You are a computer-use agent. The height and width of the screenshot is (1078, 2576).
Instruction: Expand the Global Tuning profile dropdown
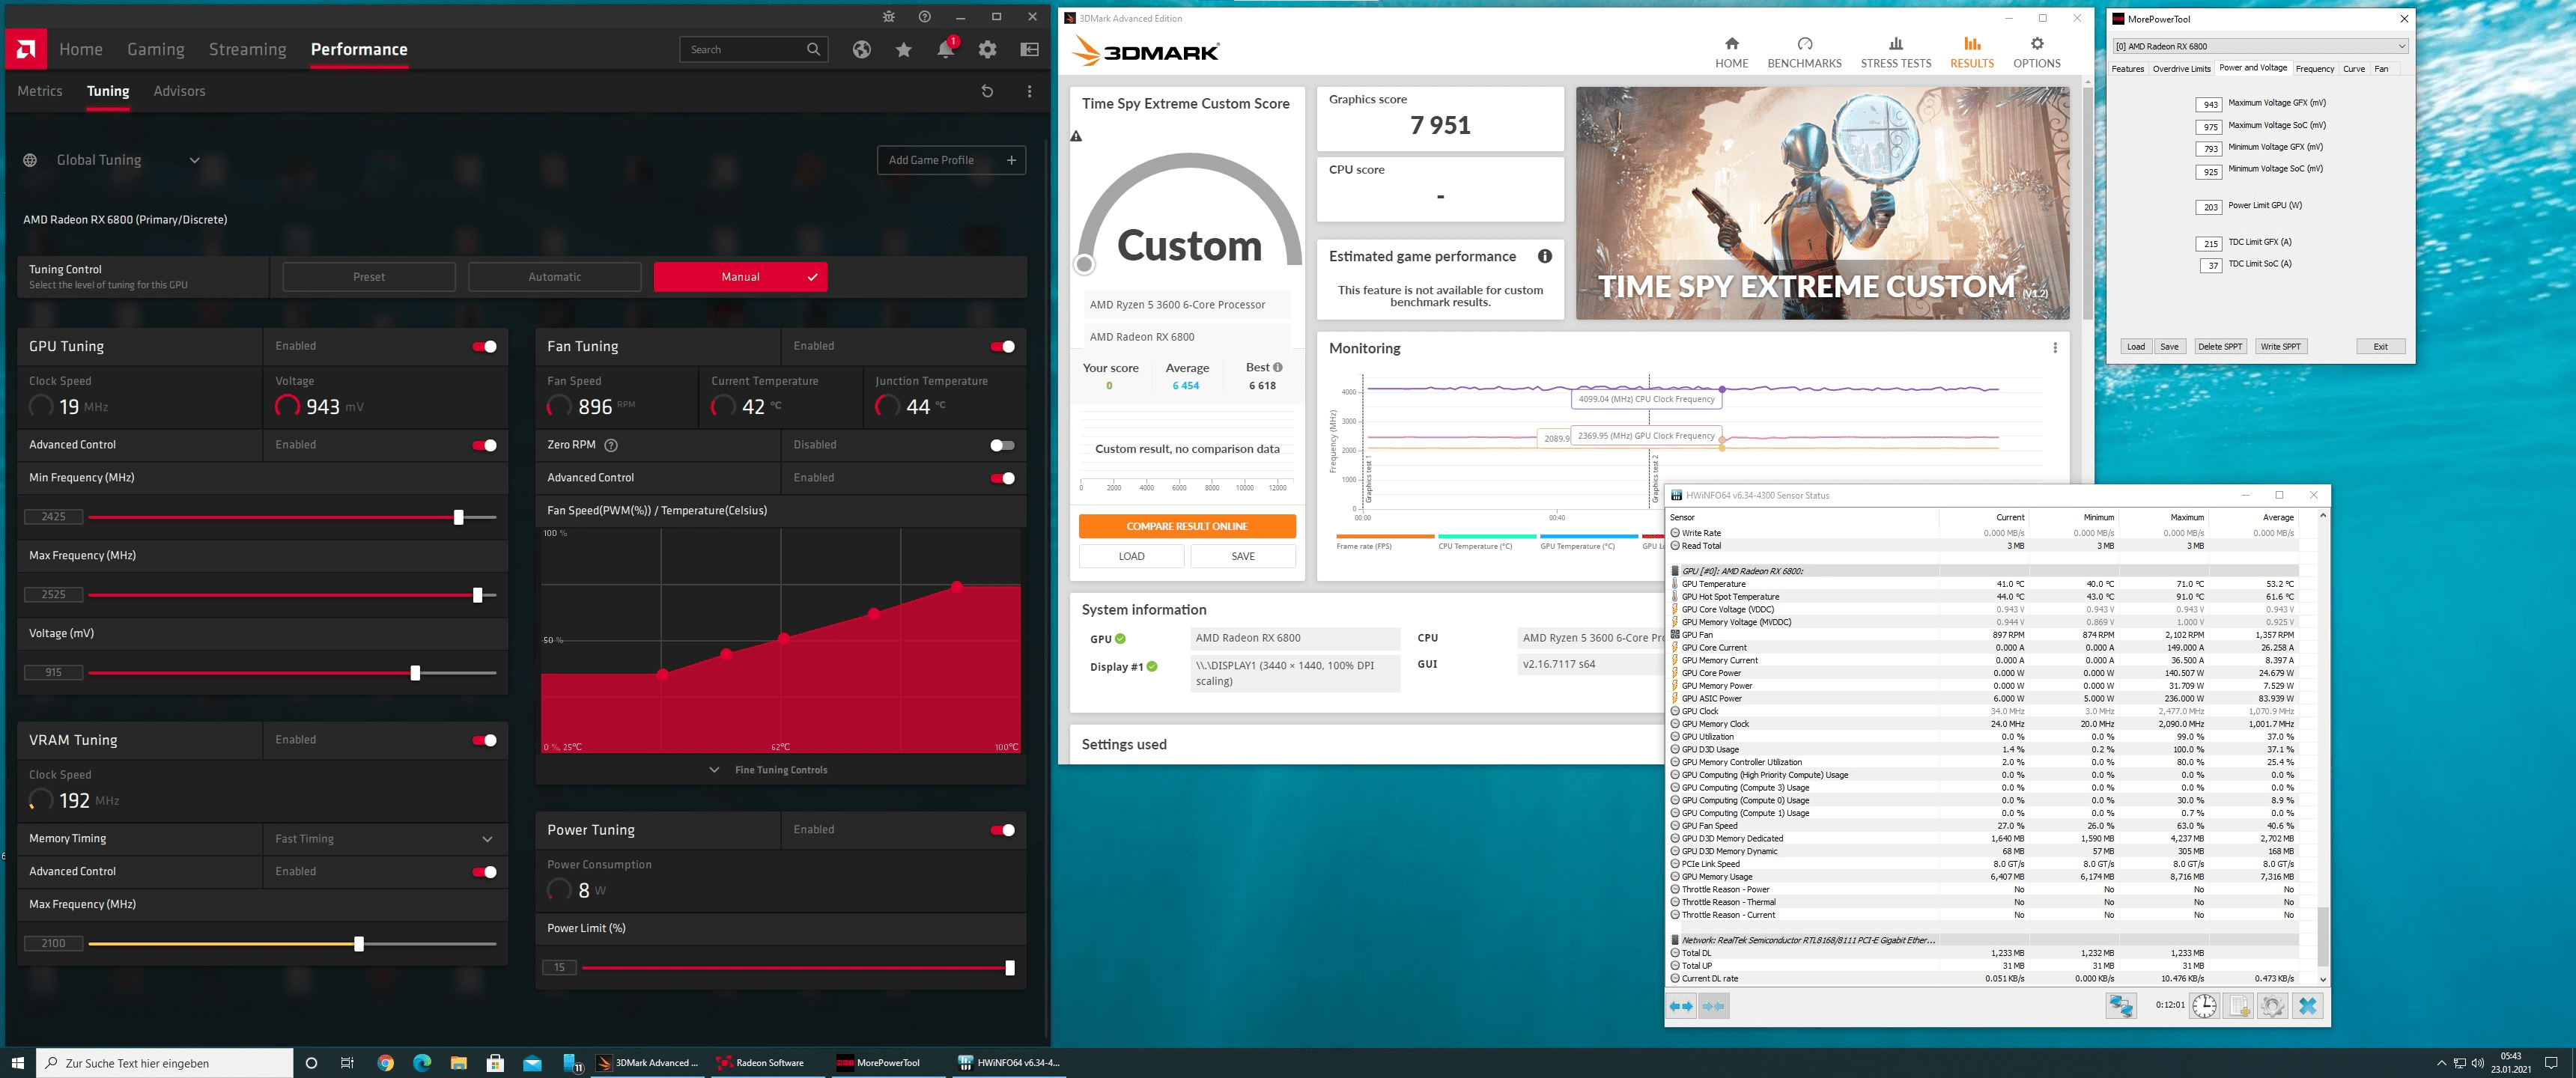[195, 160]
